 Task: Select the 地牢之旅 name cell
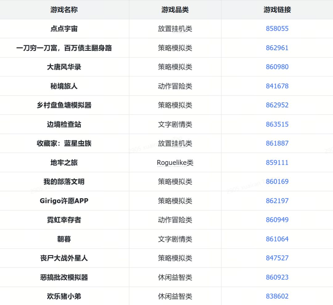click(x=64, y=163)
